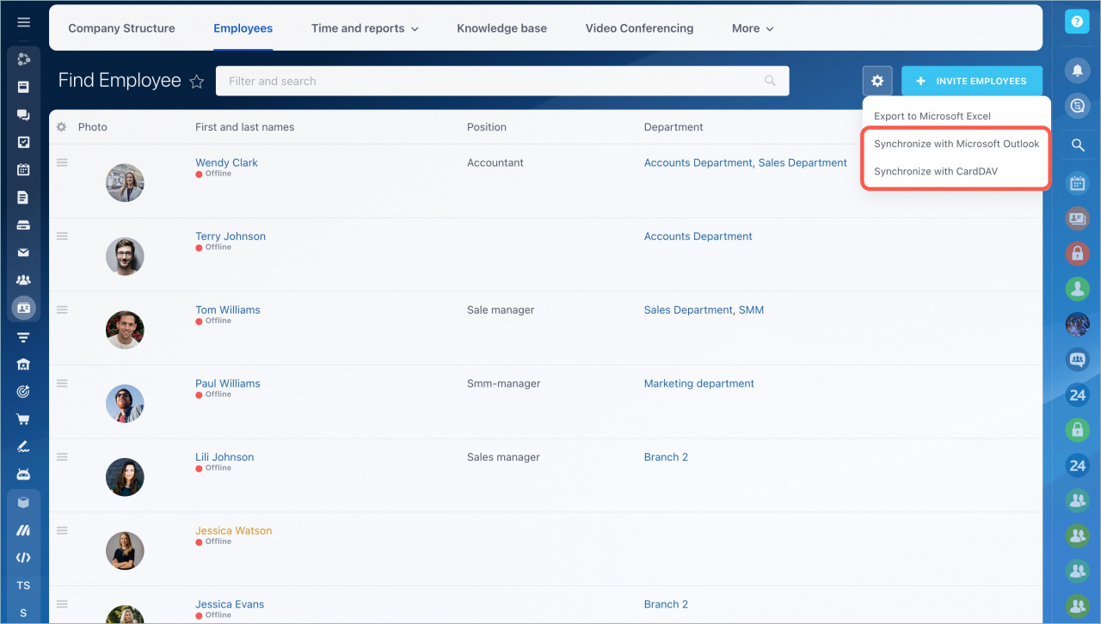Select Export to Microsoft Excel

pos(932,116)
